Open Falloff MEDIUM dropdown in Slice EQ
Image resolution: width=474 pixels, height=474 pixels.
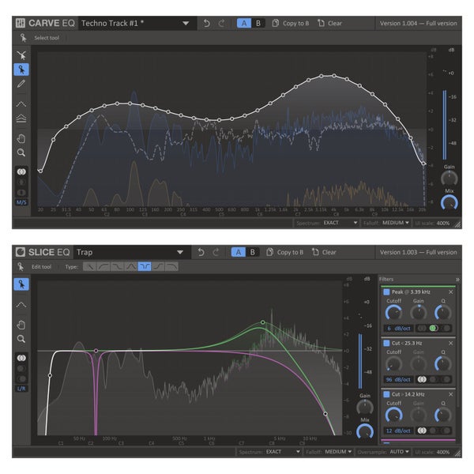click(x=338, y=452)
